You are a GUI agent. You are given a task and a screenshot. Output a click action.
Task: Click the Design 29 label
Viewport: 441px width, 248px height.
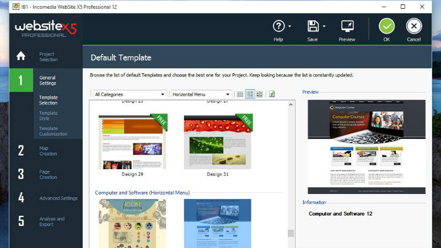click(x=132, y=174)
